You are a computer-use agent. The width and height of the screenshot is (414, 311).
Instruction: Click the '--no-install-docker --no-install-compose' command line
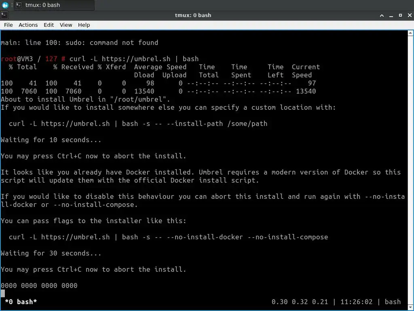169,237
